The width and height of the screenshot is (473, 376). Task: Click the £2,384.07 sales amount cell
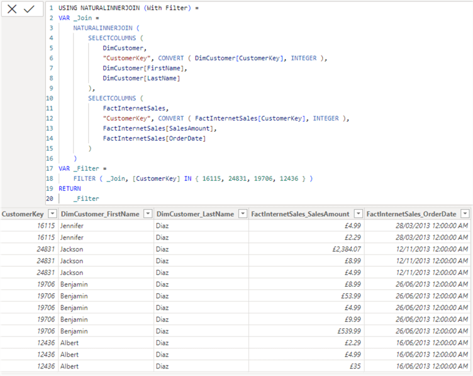[306, 249]
